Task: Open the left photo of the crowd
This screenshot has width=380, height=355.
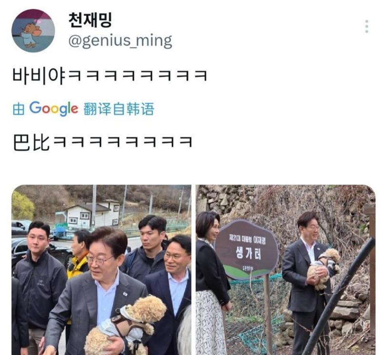Action: click(102, 270)
